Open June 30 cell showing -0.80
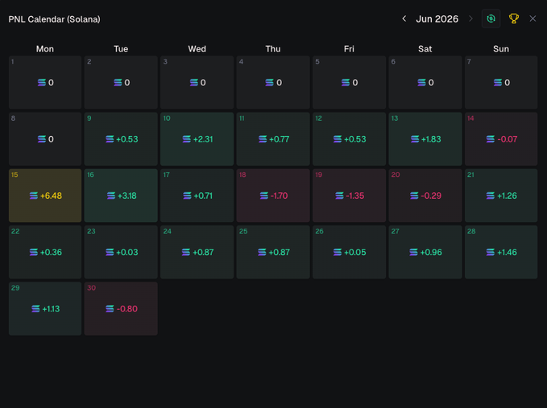 121,309
